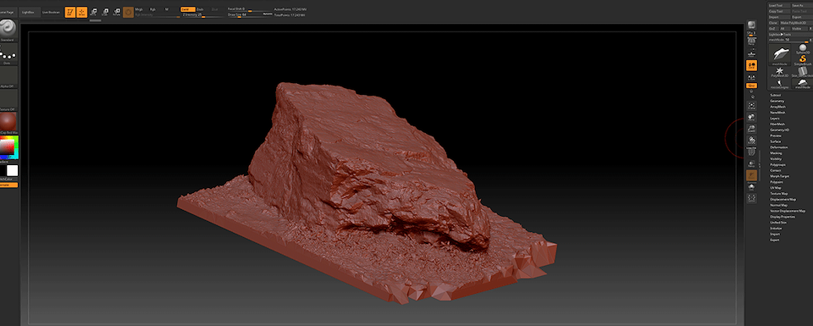Toggle the Zadd button
Screen dimensions: 813x326
pos(187,9)
